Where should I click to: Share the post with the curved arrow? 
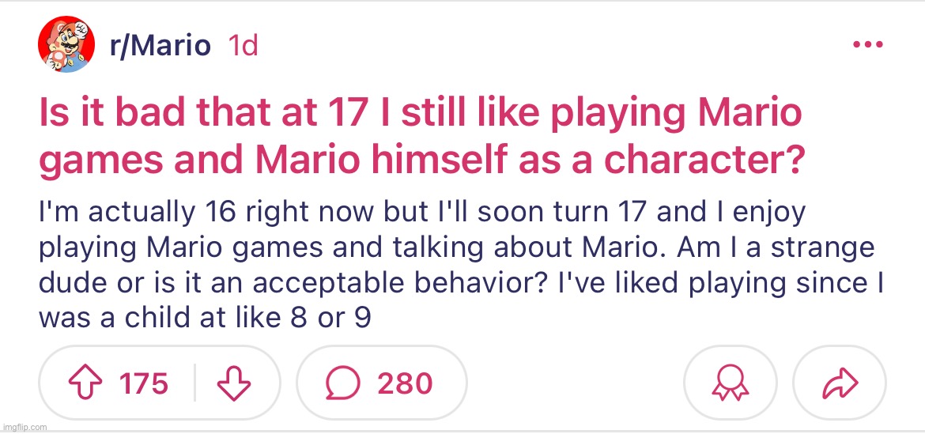coord(840,383)
